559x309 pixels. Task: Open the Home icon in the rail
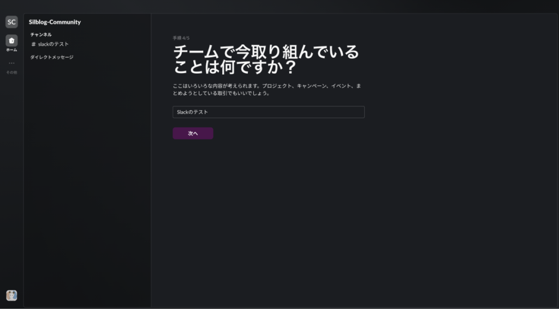(11, 40)
